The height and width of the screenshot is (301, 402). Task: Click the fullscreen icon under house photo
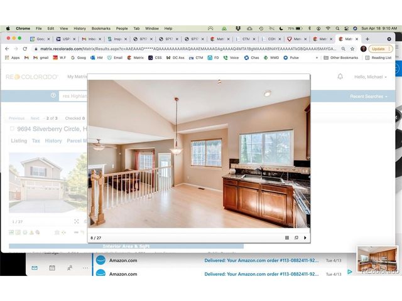pos(77,221)
